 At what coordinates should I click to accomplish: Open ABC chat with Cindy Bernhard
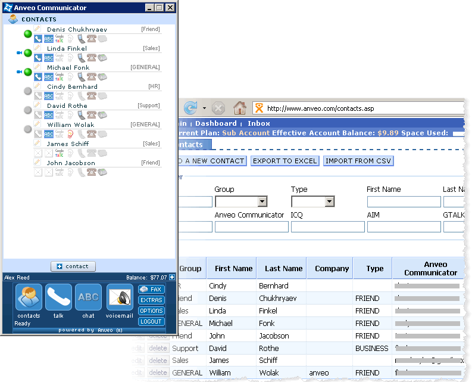click(x=49, y=96)
